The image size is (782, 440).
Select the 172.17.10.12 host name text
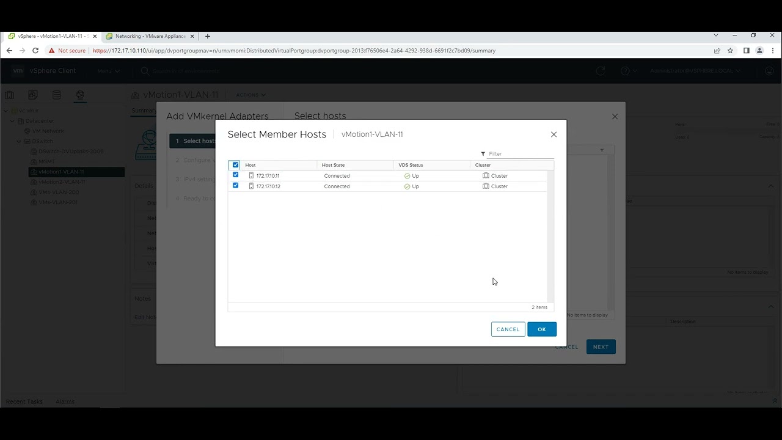coord(268,186)
